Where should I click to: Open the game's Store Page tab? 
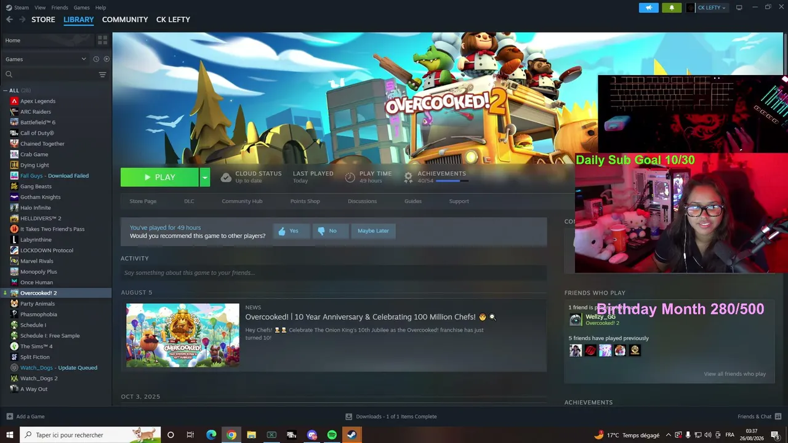(143, 201)
